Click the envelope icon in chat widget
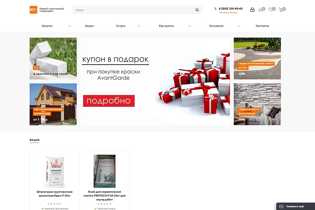 (x=281, y=207)
